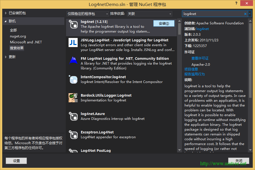Clear the log4net search text with X
255x170 pixels.
tap(245, 14)
